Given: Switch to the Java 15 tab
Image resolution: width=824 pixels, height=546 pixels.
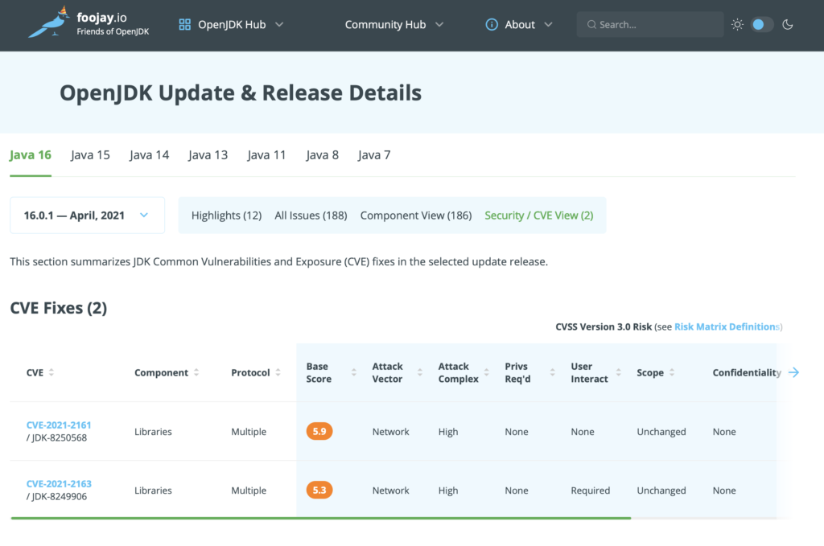Looking at the screenshot, I should pyautogui.click(x=90, y=155).
